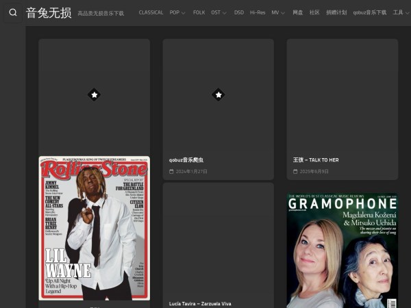This screenshot has height=308, width=411.
Task: Open the 网盘 page
Action: (x=297, y=12)
